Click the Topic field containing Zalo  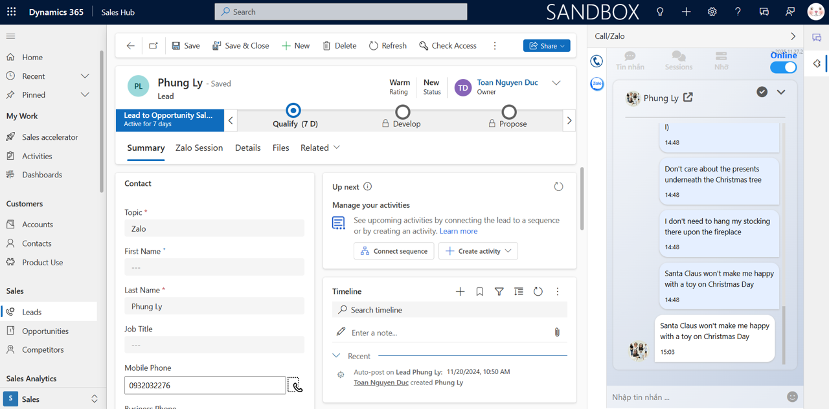214,228
